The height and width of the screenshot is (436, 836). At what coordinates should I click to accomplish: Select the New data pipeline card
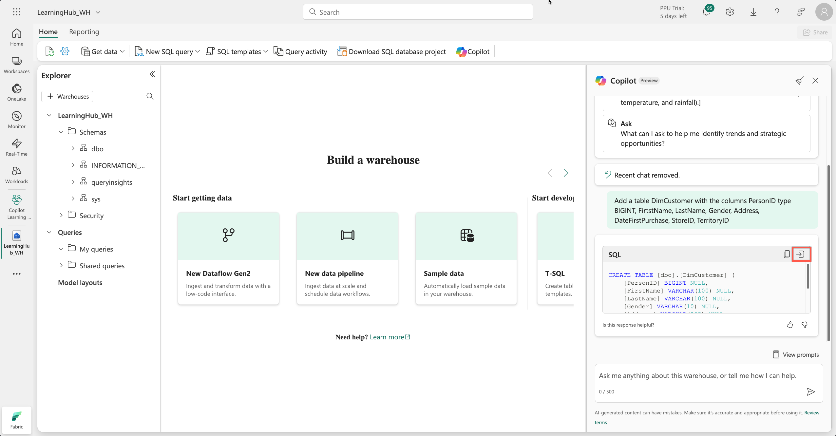click(347, 258)
